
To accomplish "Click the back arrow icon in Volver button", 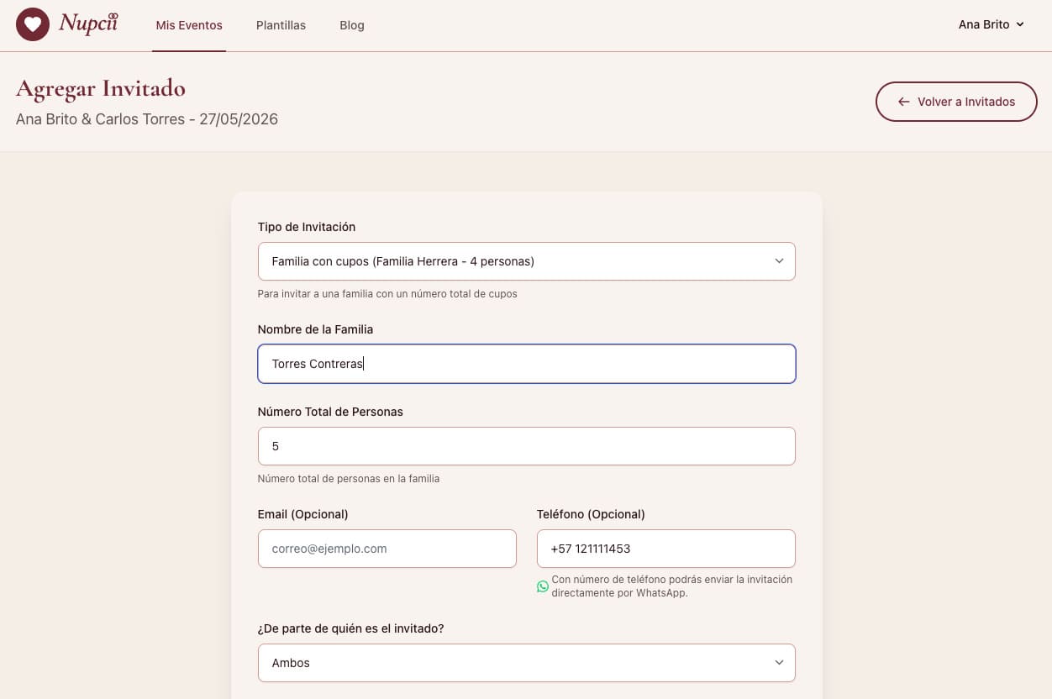I will coord(903,102).
